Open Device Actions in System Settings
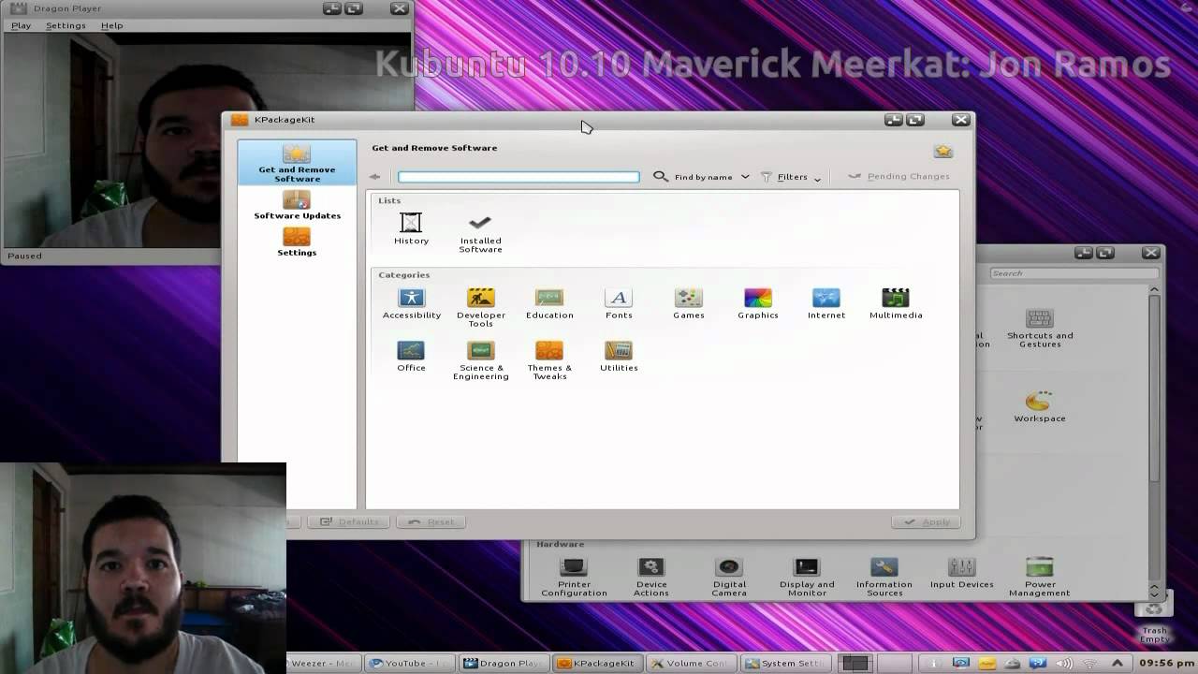The image size is (1198, 674). (x=651, y=577)
